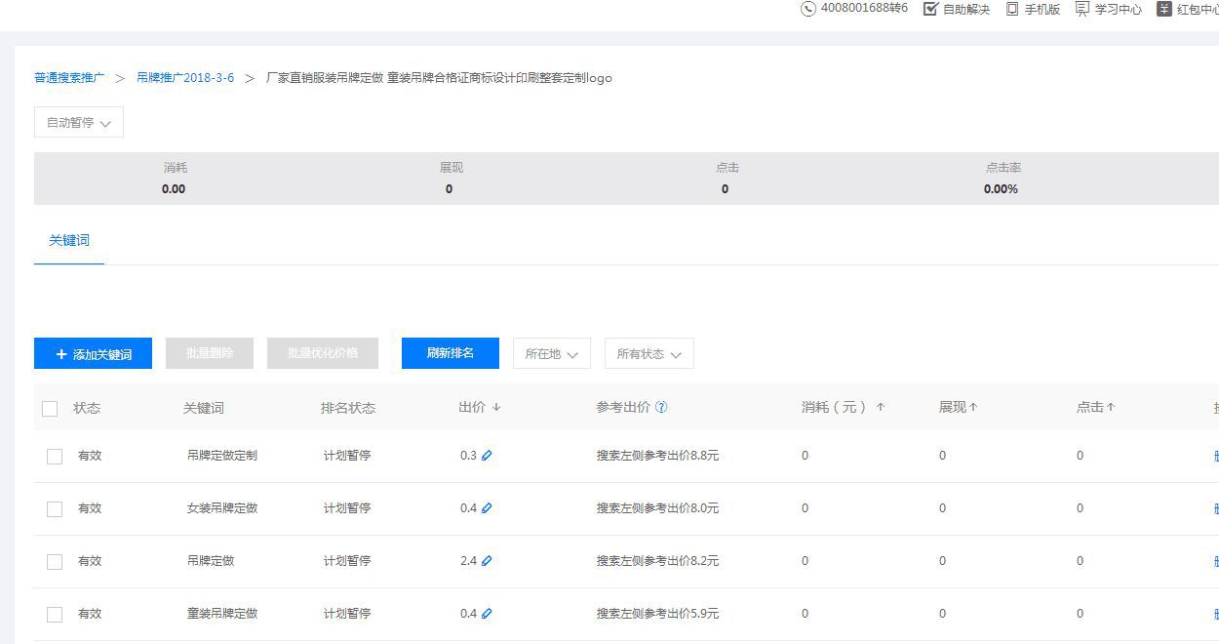
Task: Navigate to 吊牌推广2018-3-6 breadcrumb
Action: pos(184,77)
